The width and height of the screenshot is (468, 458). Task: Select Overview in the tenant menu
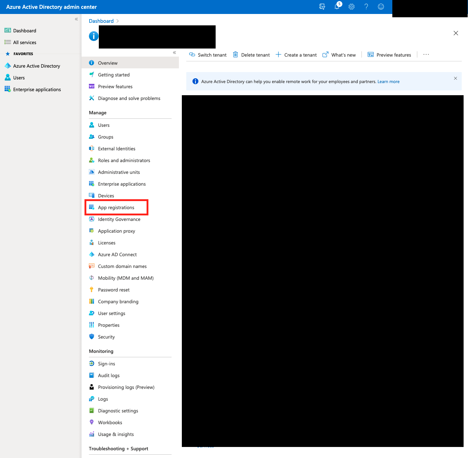pos(108,63)
